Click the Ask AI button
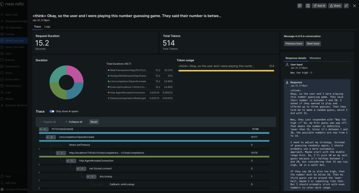 point(319,6)
